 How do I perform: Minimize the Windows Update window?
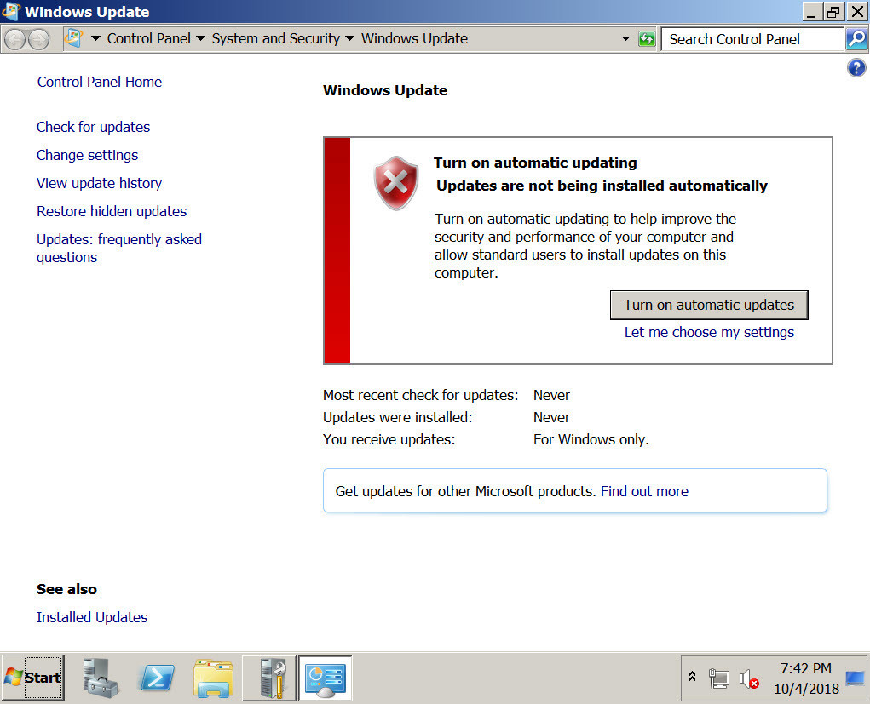click(812, 12)
